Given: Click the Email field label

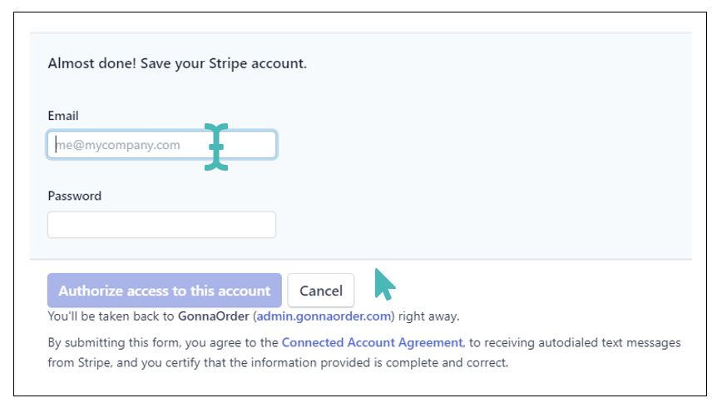Looking at the screenshot, I should [63, 116].
